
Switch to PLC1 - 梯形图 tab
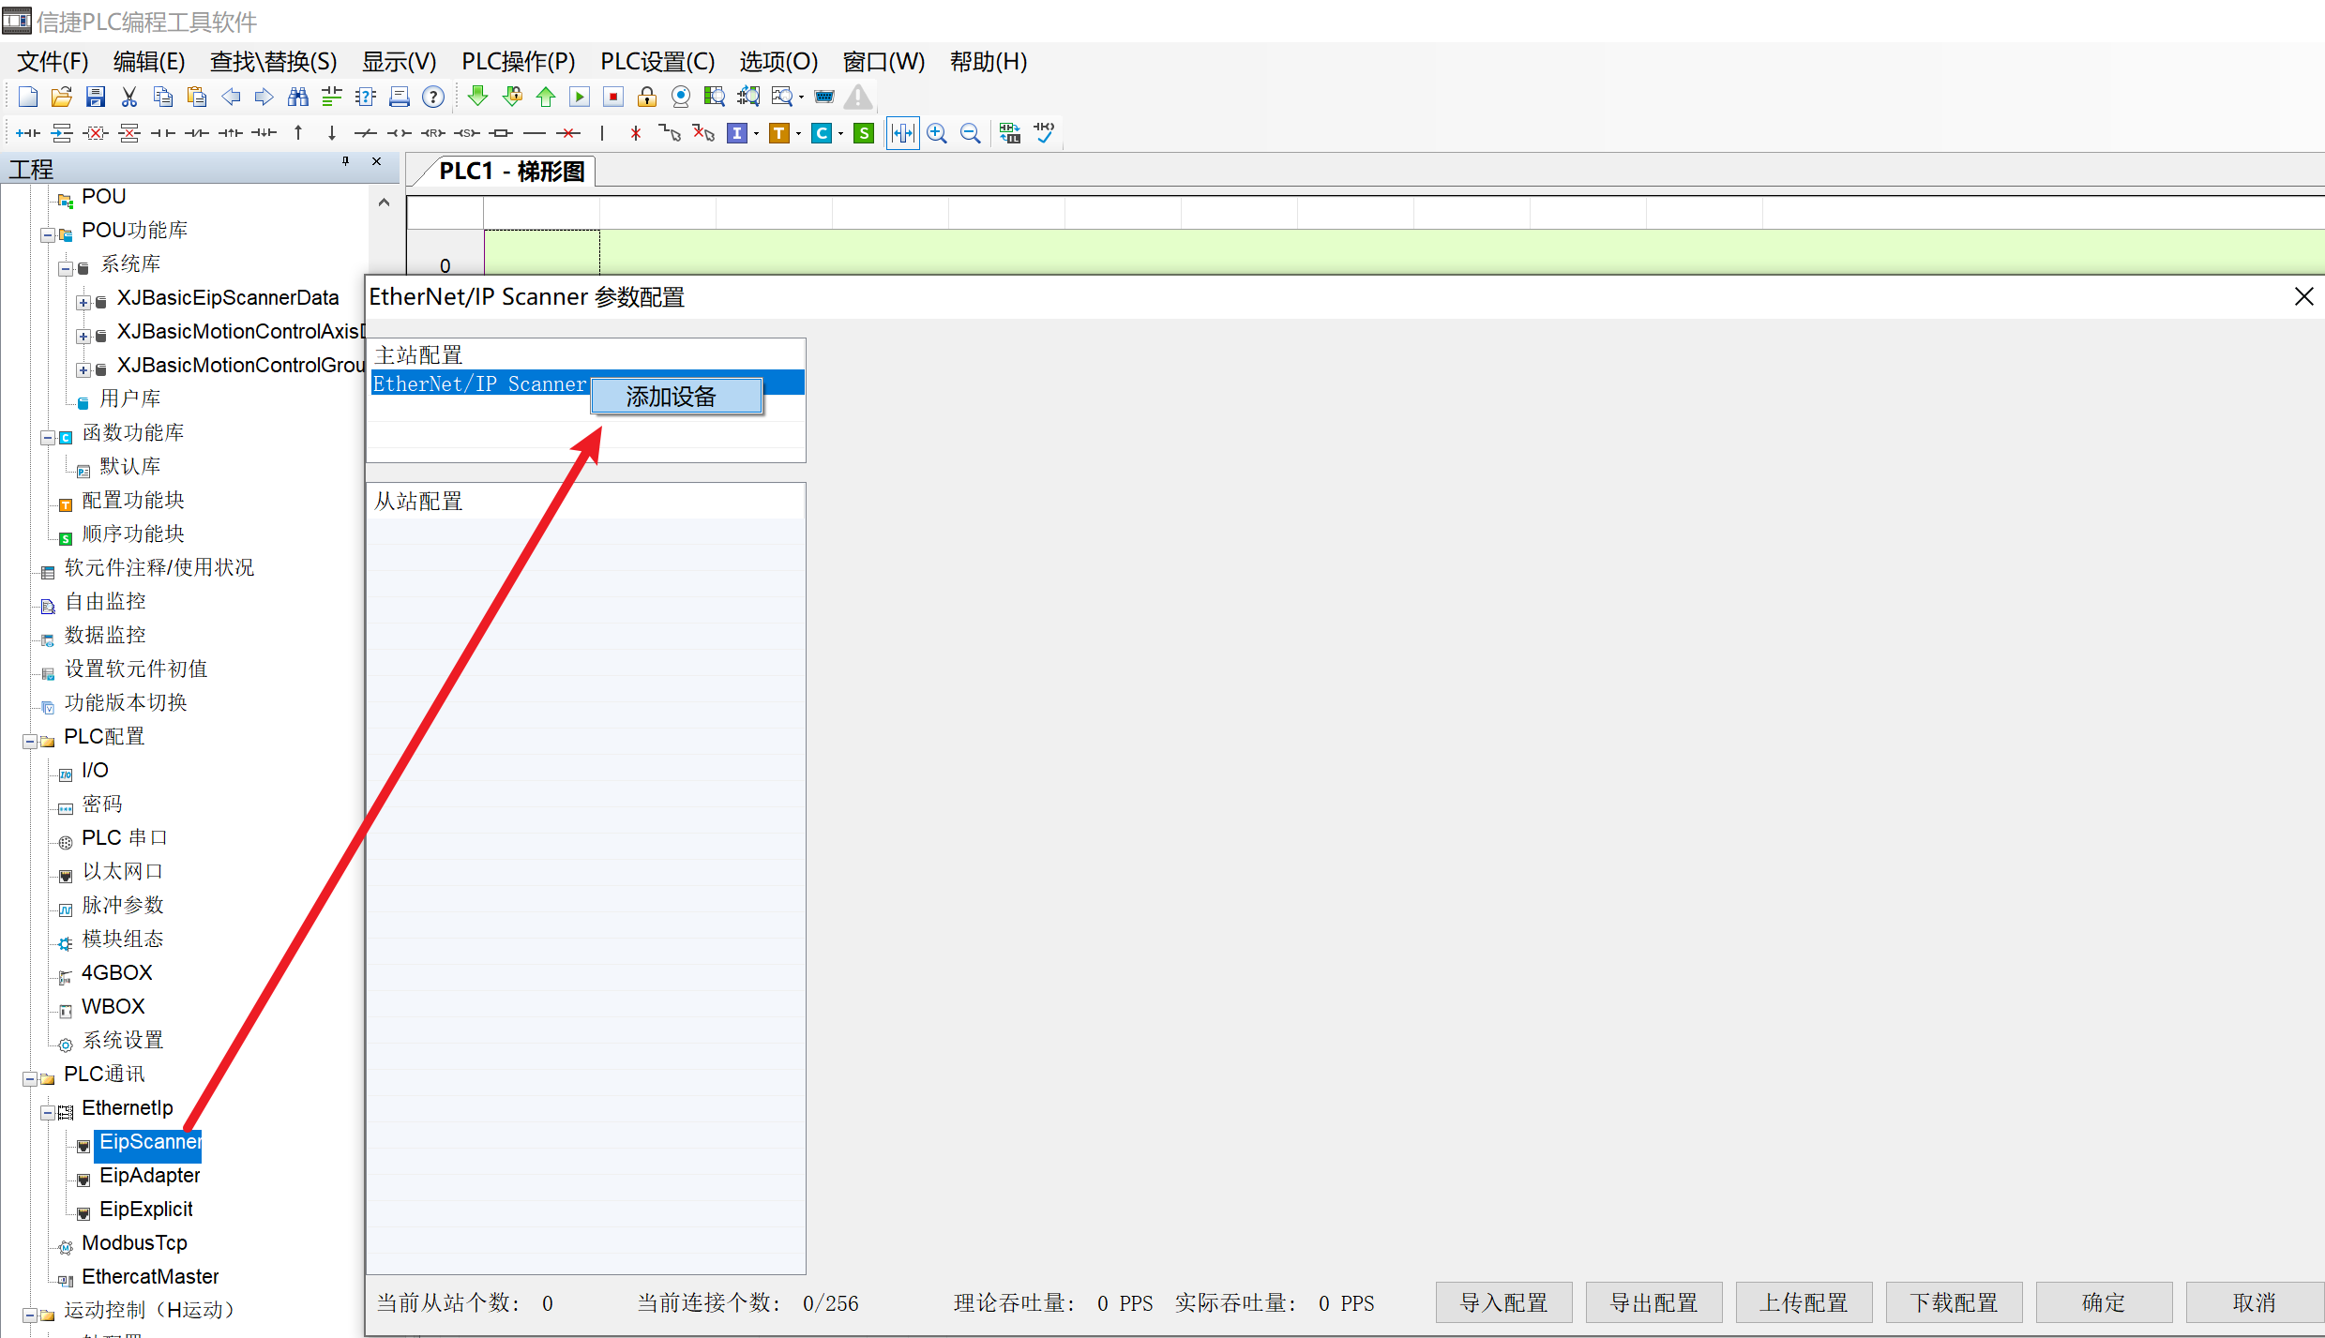512,172
